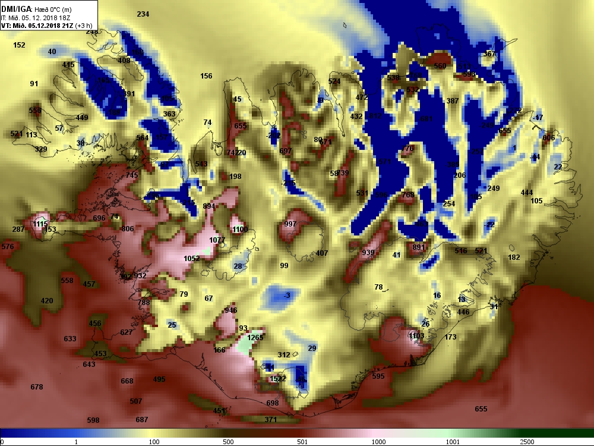Image resolution: width=594 pixels, height=446 pixels.
Task: Click map value 449
Action: tap(82, 118)
